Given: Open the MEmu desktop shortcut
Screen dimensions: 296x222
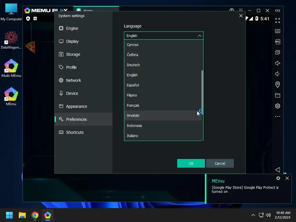Looking at the screenshot, I should click(x=11, y=97).
